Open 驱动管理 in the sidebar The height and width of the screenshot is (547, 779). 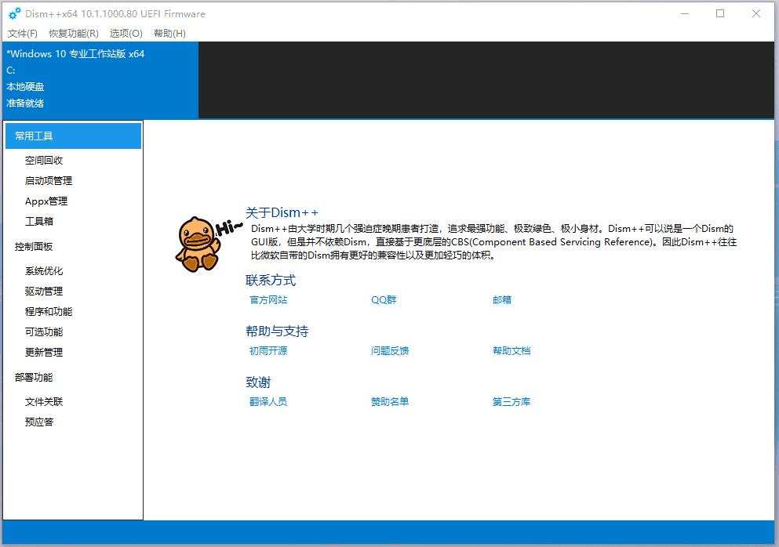[x=44, y=292]
